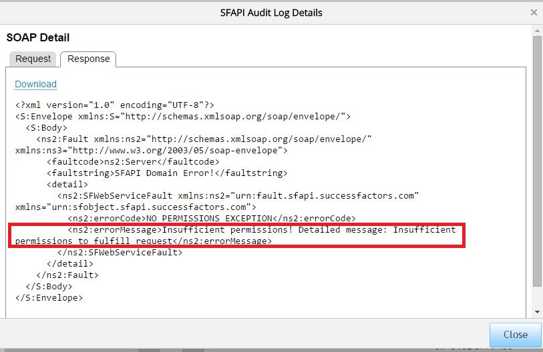The image size is (543, 352).
Task: Click the xml version declaration line
Action: tap(115, 105)
